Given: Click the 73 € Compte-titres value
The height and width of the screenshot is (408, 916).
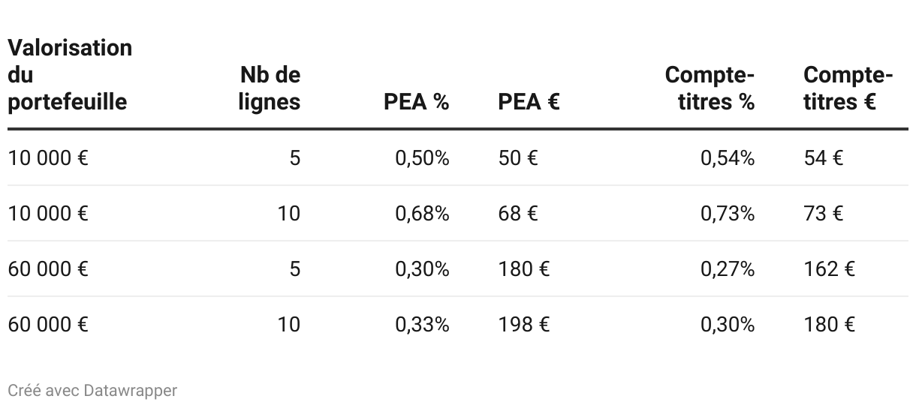Looking at the screenshot, I should [823, 214].
